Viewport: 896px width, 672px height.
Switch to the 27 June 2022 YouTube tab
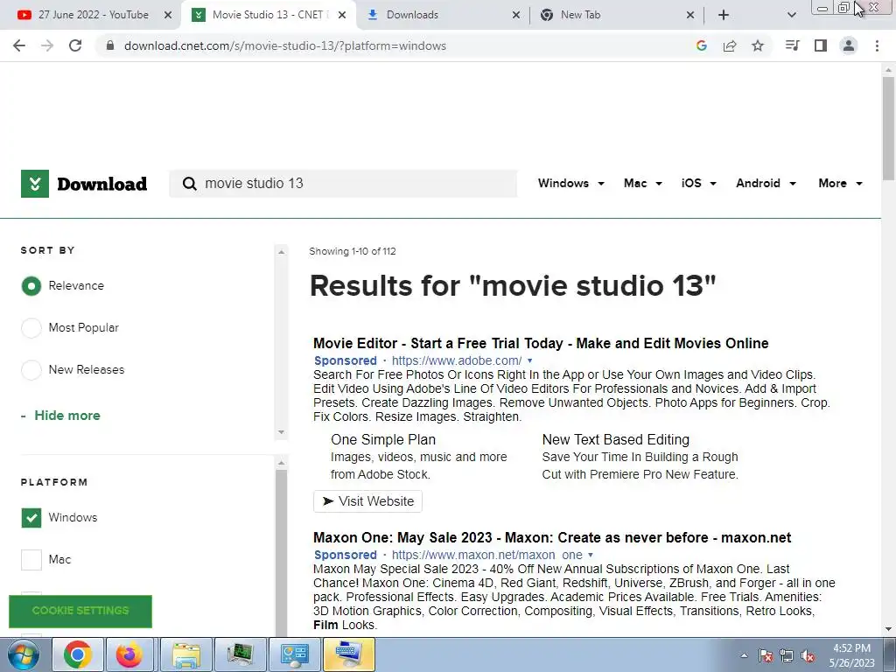click(93, 15)
